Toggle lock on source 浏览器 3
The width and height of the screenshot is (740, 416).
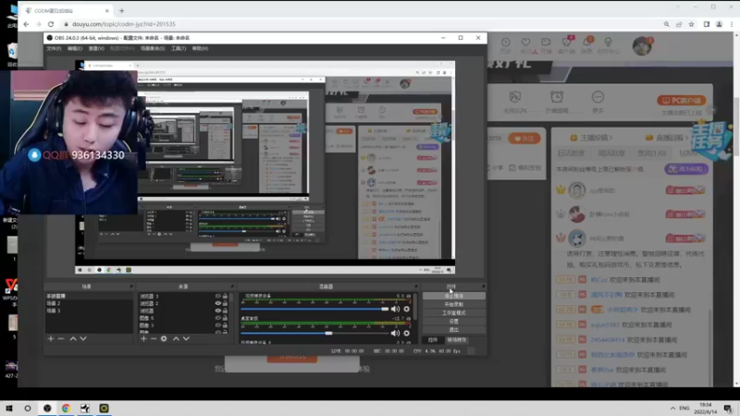click(225, 296)
